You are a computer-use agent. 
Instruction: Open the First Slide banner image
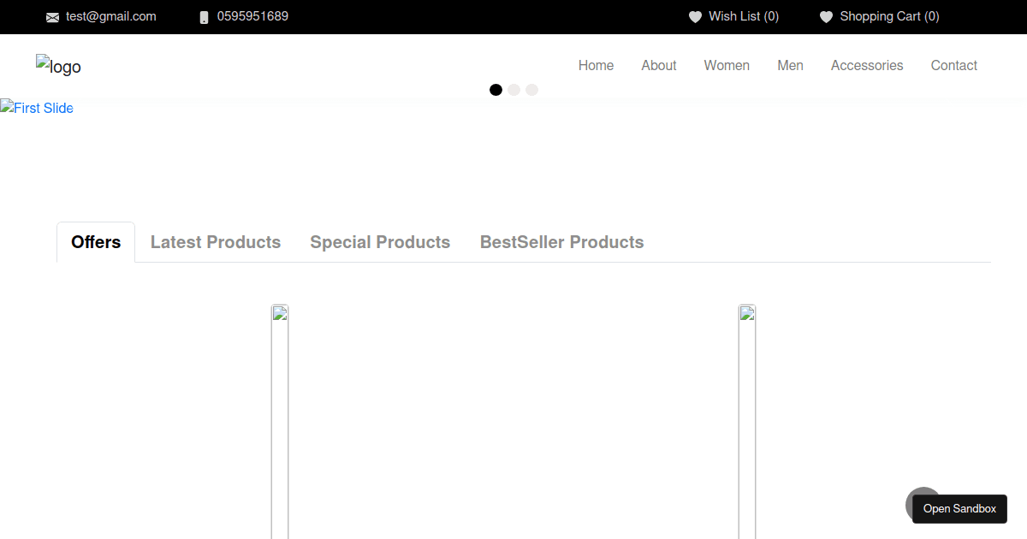tap(37, 108)
